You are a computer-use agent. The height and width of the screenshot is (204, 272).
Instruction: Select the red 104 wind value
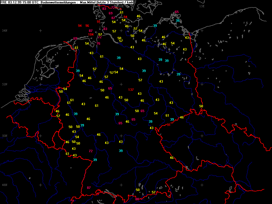click(91, 35)
